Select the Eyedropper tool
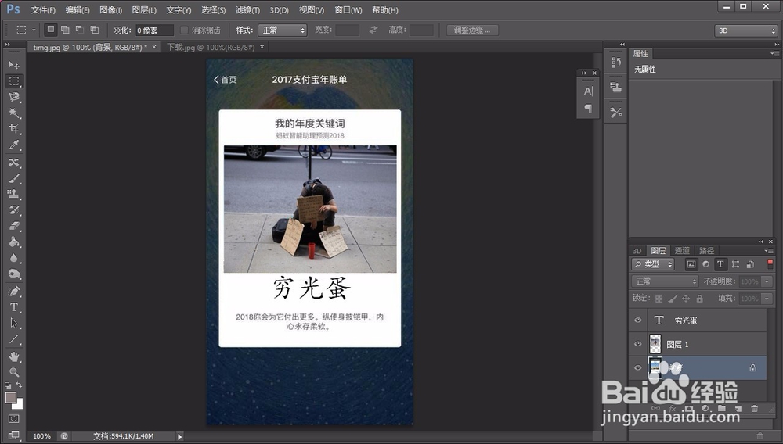 [14, 145]
